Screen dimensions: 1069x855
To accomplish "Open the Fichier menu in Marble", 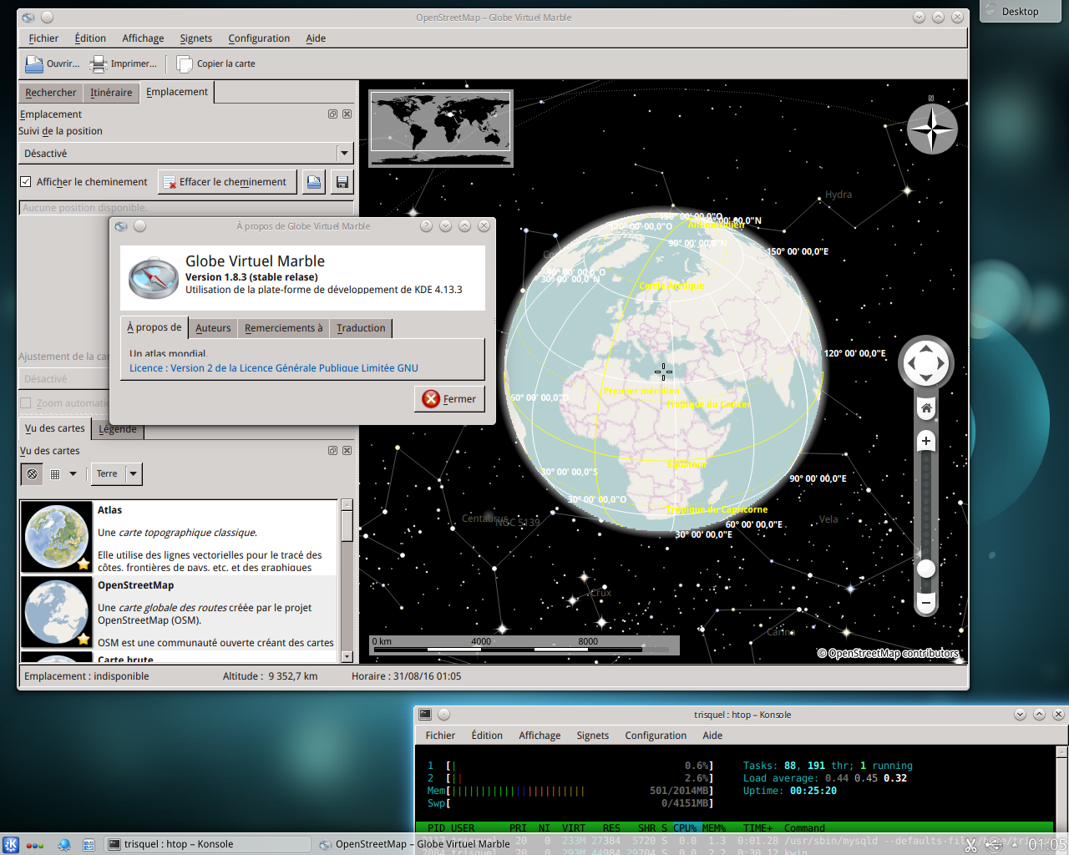I will [x=43, y=38].
